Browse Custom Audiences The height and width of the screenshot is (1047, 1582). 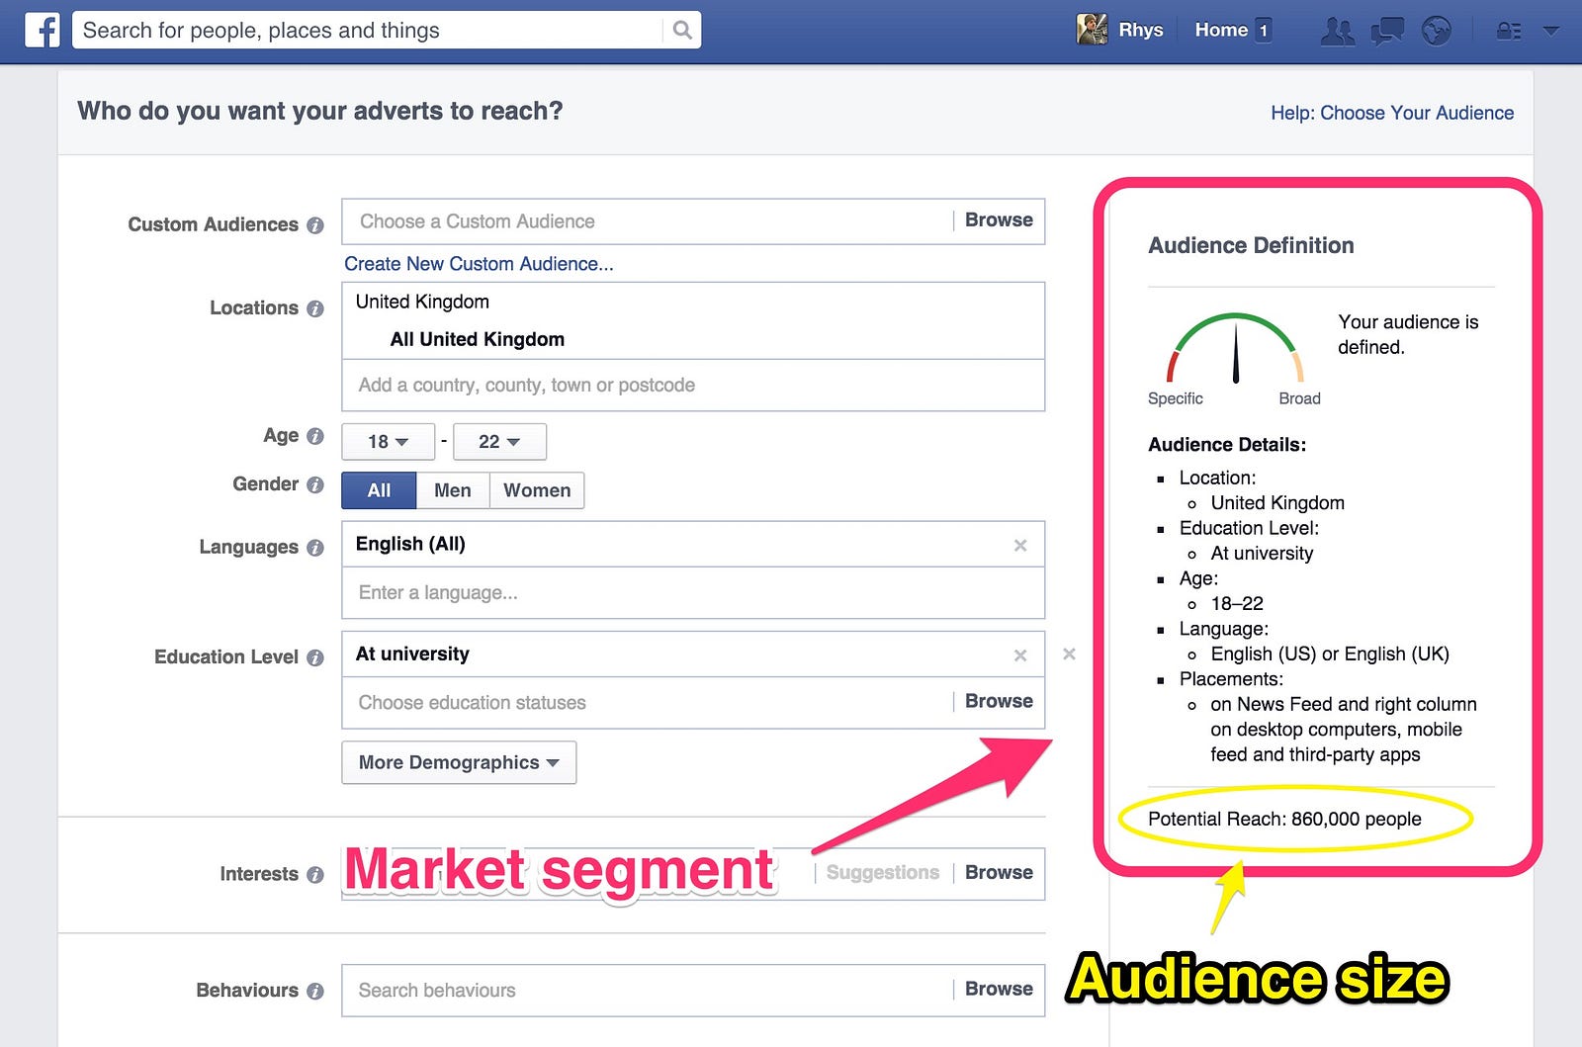999,220
